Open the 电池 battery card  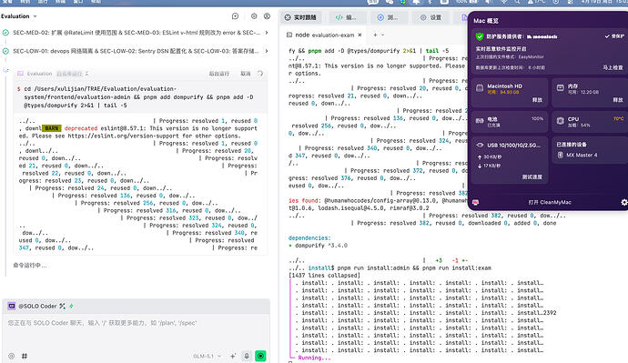pos(509,122)
